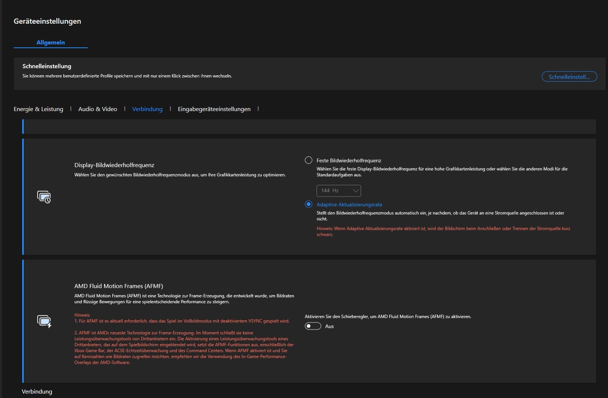Viewport: 608px width, 398px height.
Task: Open the Energie & Leistung section
Action: pos(39,109)
